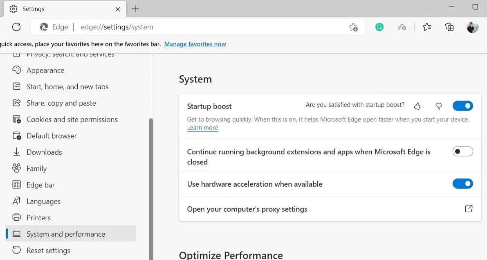The height and width of the screenshot is (260, 487).
Task: Click the Edge logo in the address bar
Action: coord(44,27)
